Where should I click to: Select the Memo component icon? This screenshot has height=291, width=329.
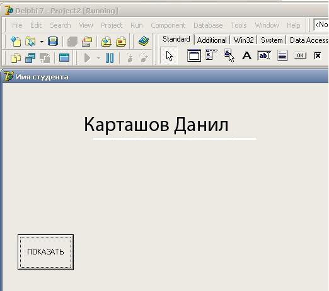[282, 55]
